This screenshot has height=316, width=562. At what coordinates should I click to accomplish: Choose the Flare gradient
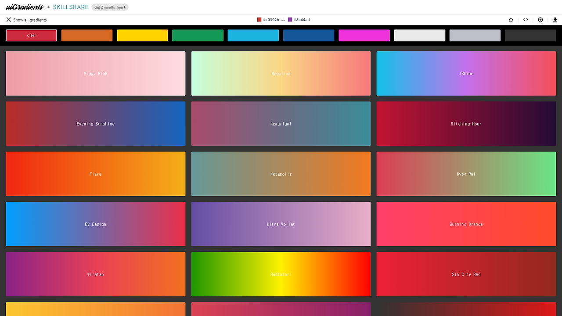coord(96,174)
